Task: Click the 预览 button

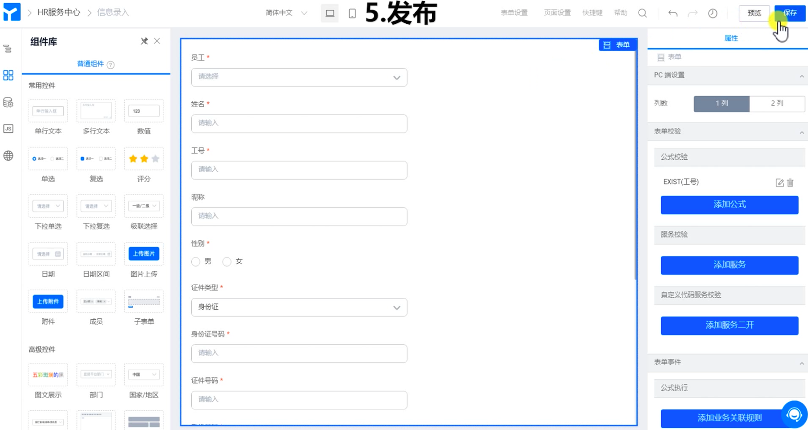Action: [x=754, y=13]
